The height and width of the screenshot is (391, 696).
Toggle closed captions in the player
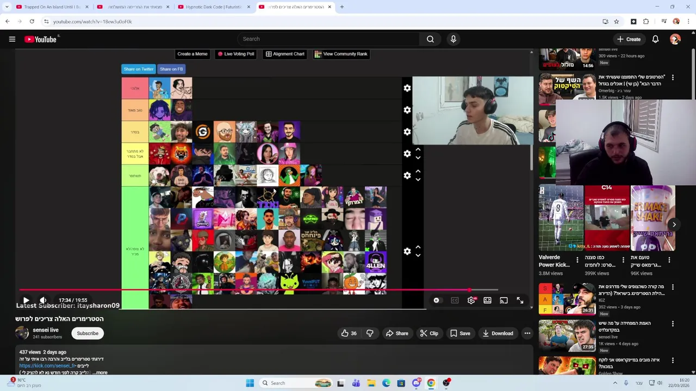pyautogui.click(x=455, y=300)
